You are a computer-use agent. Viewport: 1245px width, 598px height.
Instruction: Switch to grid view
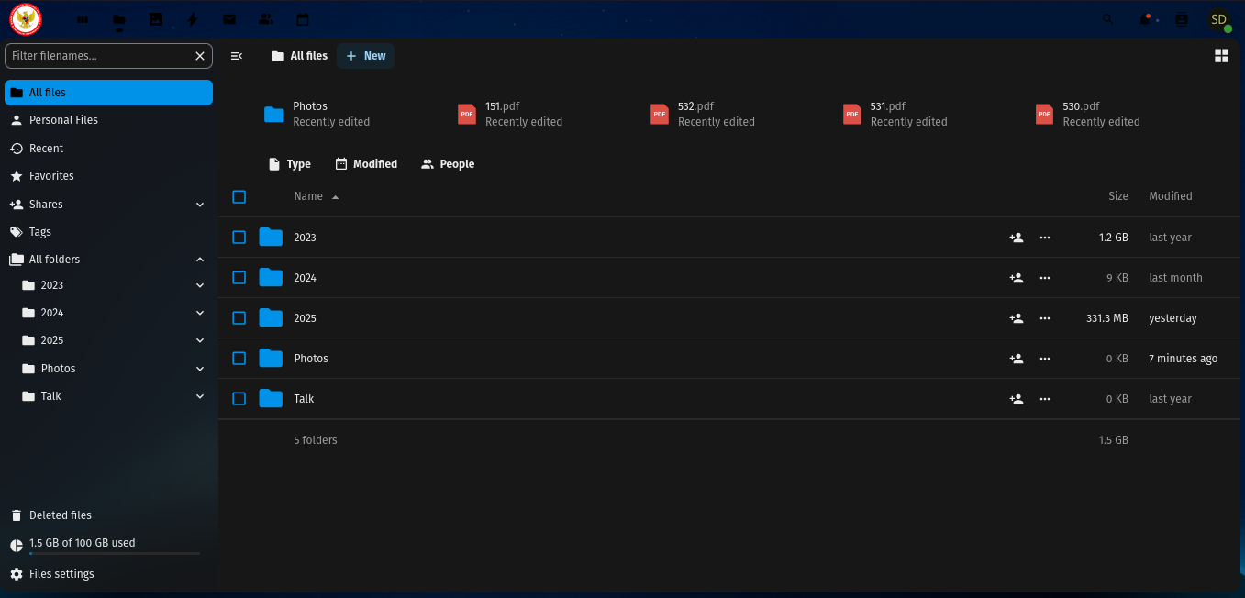[x=1221, y=56]
